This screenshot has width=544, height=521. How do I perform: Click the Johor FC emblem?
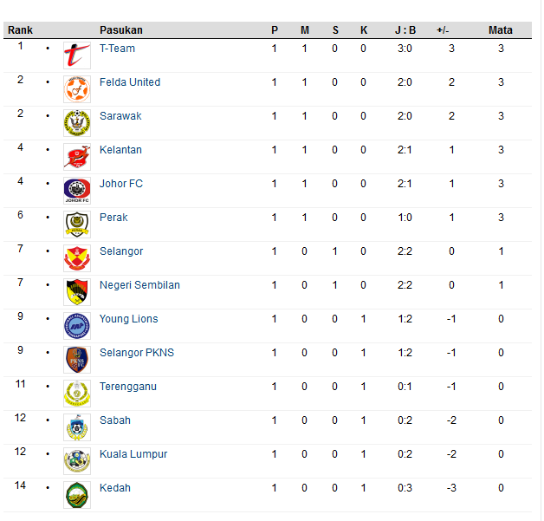pyautogui.click(x=77, y=191)
